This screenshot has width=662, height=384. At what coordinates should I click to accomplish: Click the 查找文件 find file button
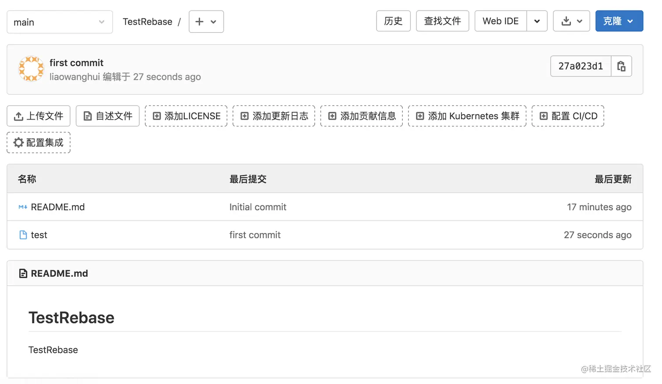point(442,21)
